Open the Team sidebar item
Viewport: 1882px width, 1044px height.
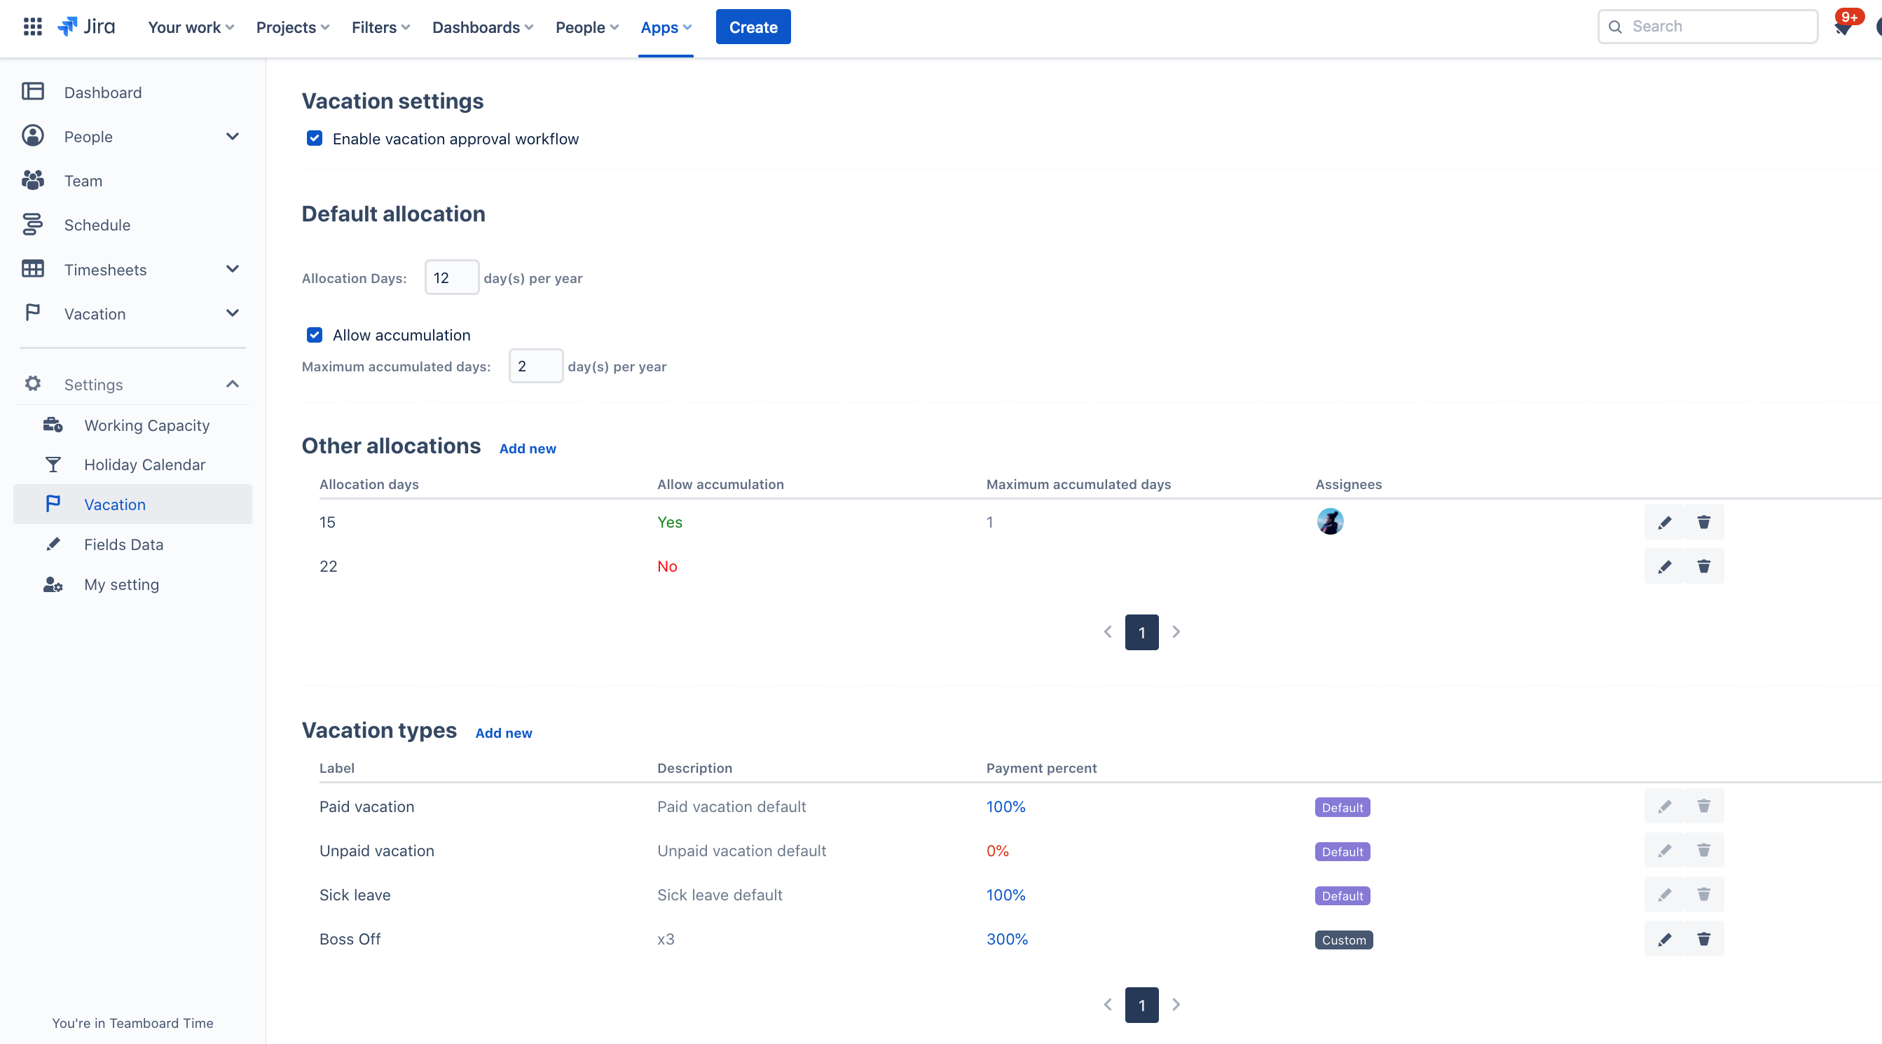[x=83, y=181]
